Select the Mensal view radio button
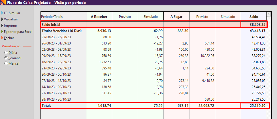Viewport: 277px width, 119px height. tap(6, 63)
